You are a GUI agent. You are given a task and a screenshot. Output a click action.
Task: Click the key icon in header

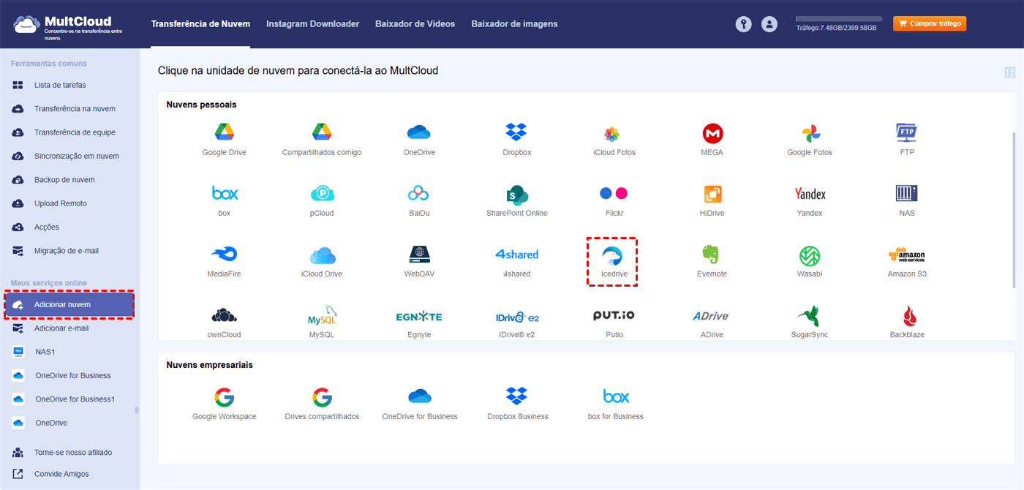(743, 24)
